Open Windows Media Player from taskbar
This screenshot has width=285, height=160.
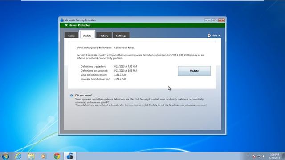(x=44, y=156)
